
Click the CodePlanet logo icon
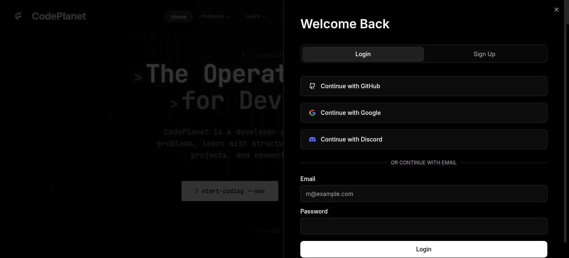coord(18,16)
